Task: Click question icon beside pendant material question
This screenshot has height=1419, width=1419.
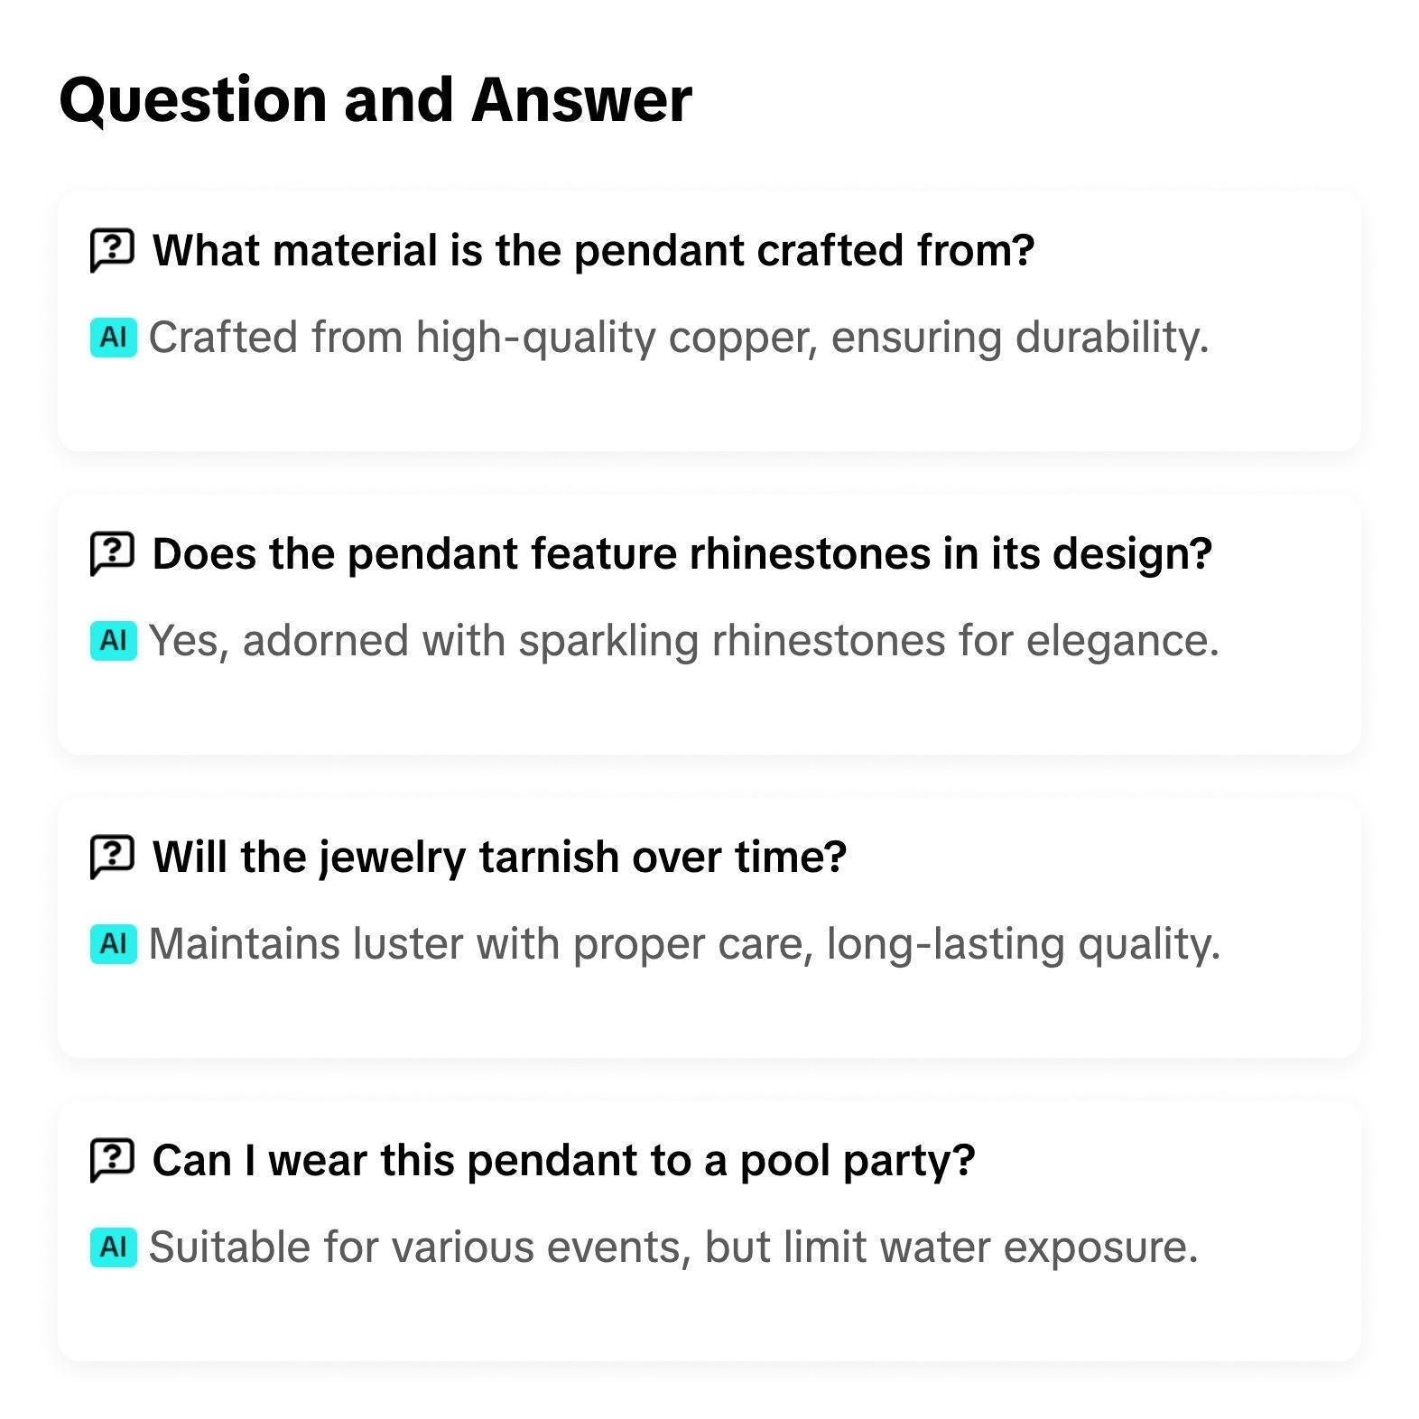Action: (x=112, y=250)
